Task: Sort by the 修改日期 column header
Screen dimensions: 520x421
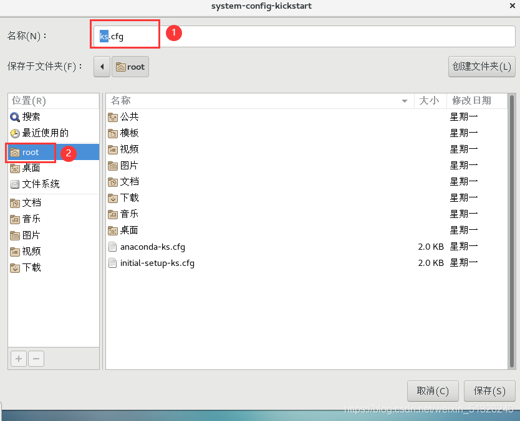Action: 477,101
